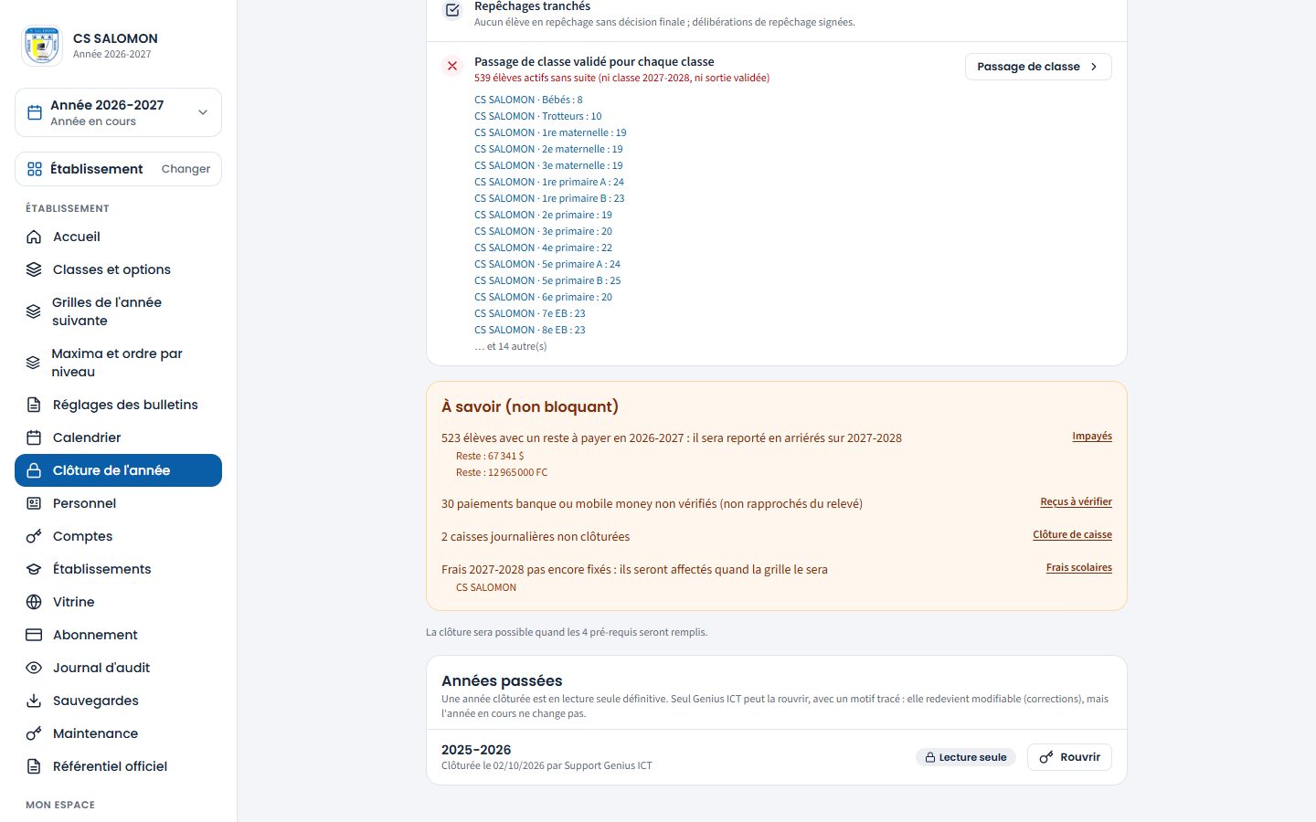This screenshot has height=822, width=1316.
Task: Click the calendar icon for Calendrier
Action: pyautogui.click(x=34, y=437)
